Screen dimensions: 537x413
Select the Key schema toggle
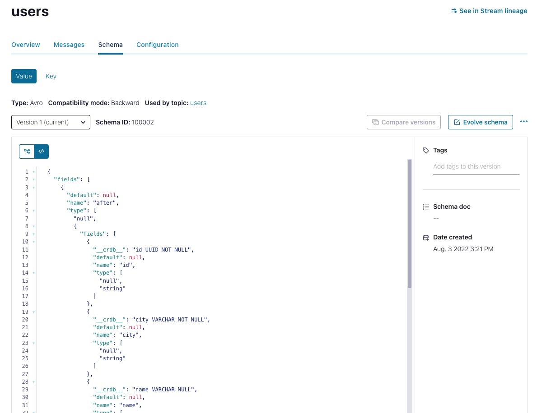51,76
